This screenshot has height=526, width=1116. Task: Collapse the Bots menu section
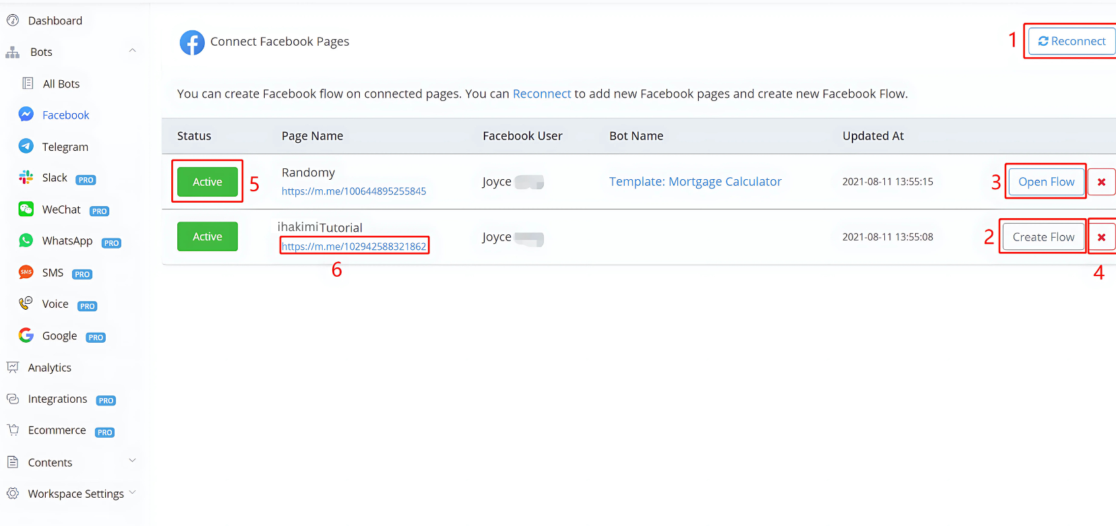(132, 51)
